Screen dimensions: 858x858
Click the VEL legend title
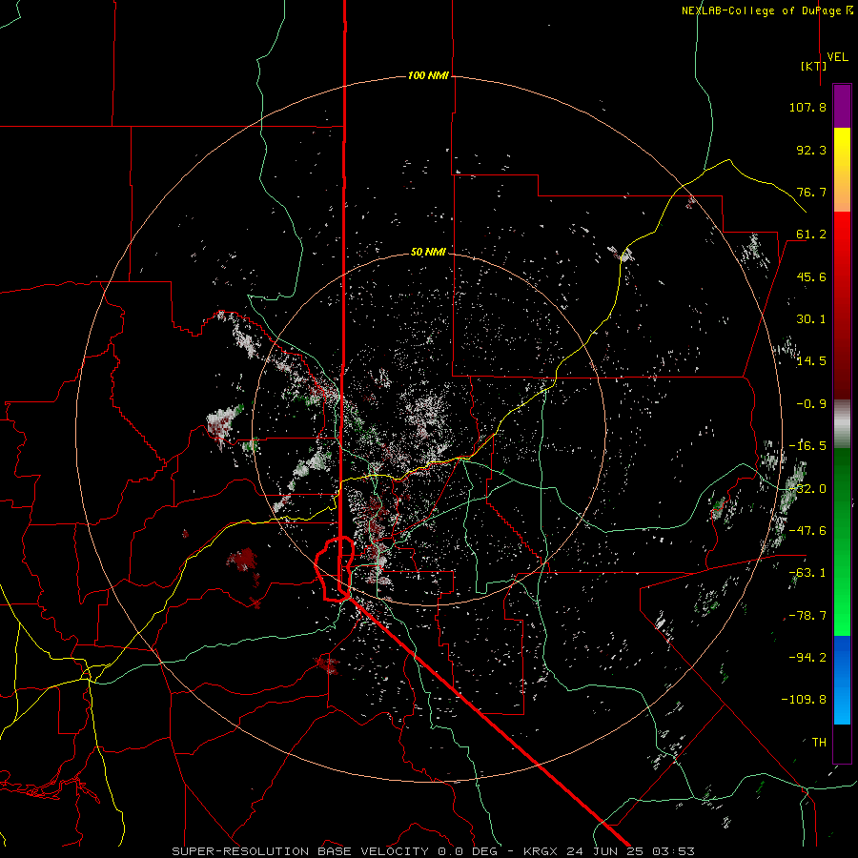pyautogui.click(x=837, y=56)
